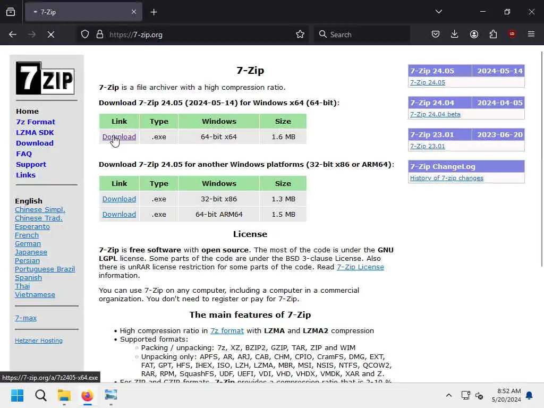This screenshot has width=544, height=408.
Task: Open uBlock Origin extension icon
Action: [512, 34]
